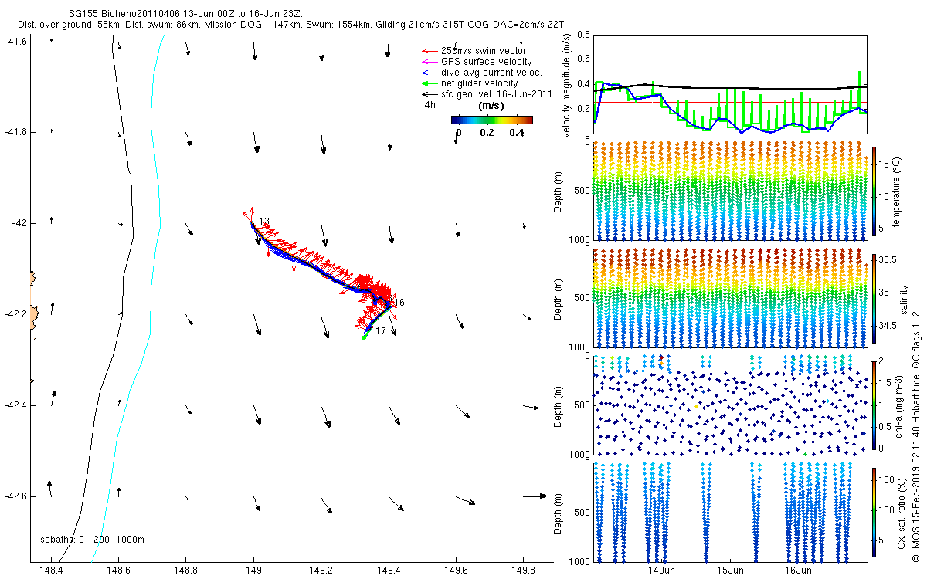Click the longitude tick '149.4'

(x=389, y=570)
